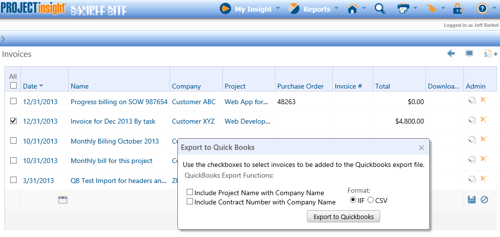Screen dimensions: 500x237
Task: Delete the Progress billing invoice row
Action: click(484, 100)
